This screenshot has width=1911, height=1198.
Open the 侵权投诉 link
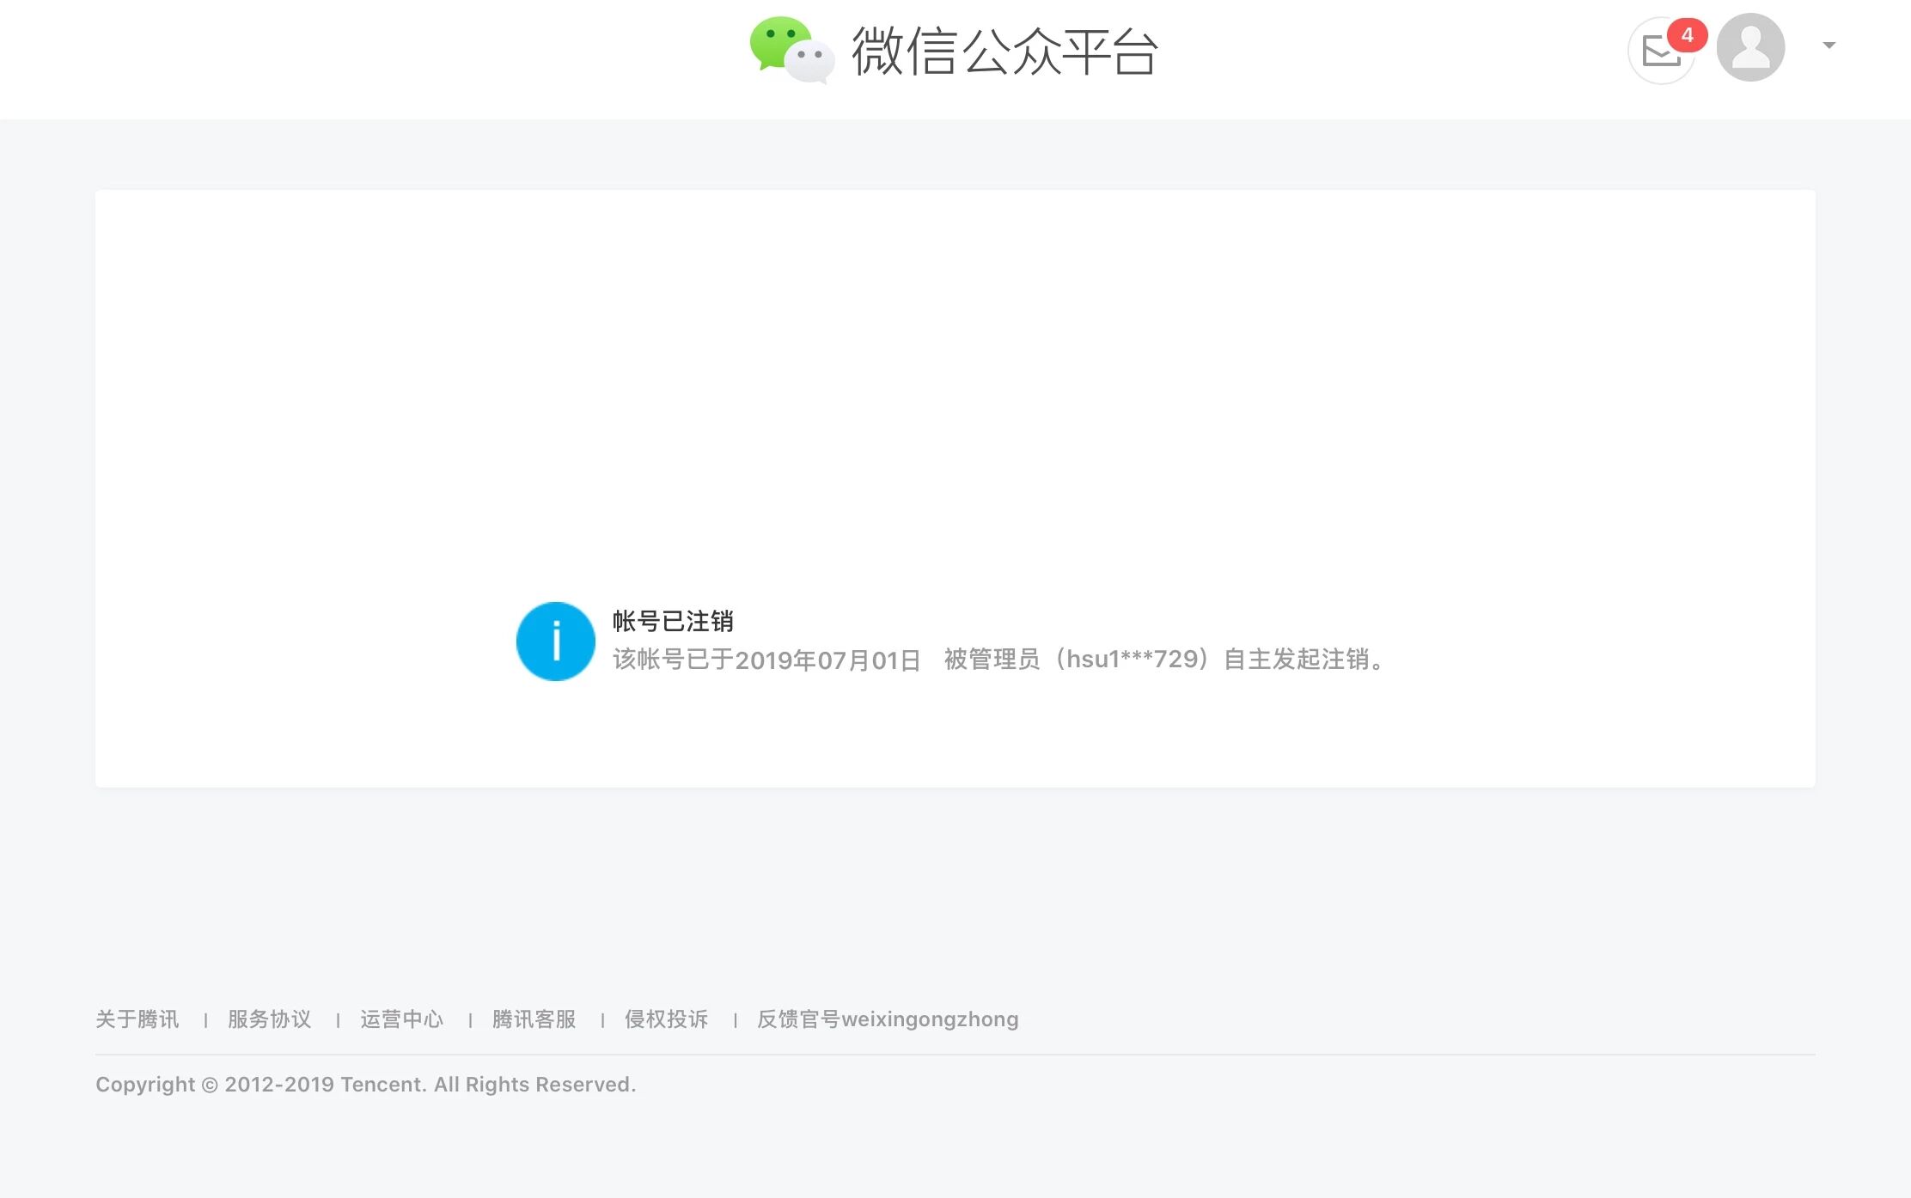(x=666, y=1019)
